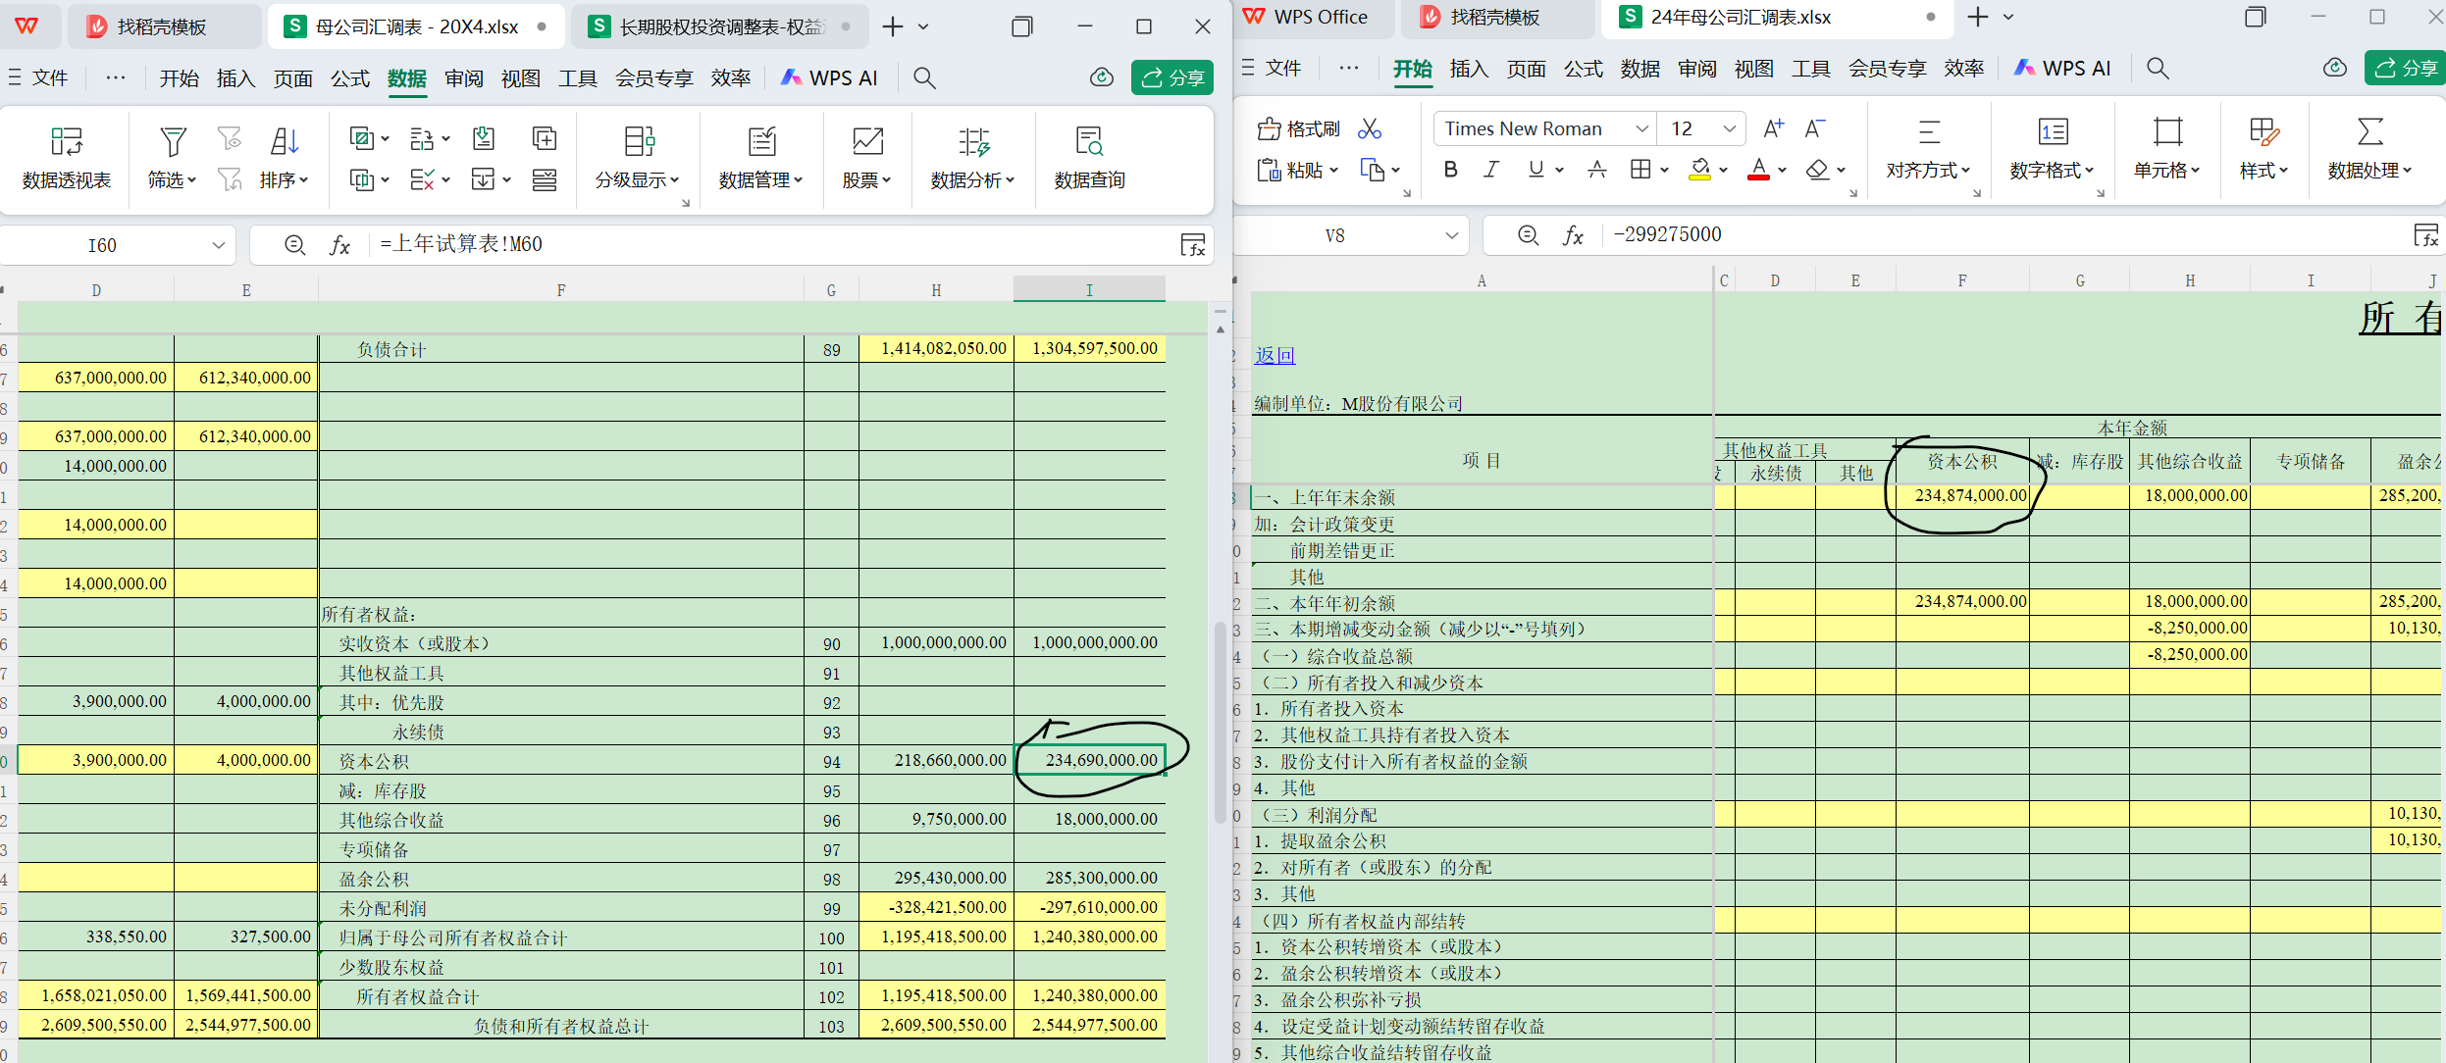
Task: Switch to the 长期股权投资调整表 document tab
Action: click(721, 26)
